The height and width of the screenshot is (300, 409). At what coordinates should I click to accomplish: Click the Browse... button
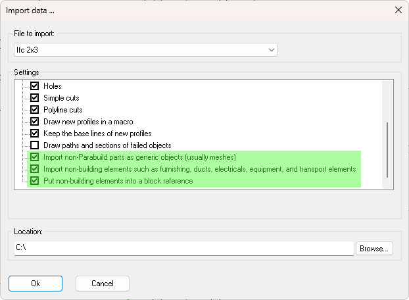click(x=374, y=249)
